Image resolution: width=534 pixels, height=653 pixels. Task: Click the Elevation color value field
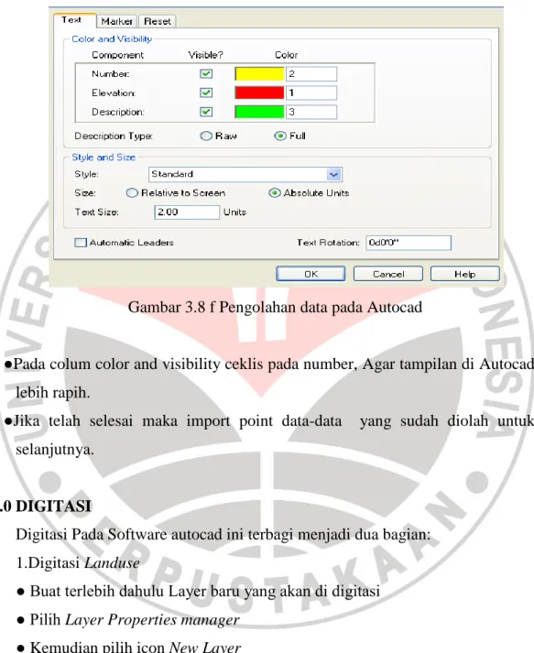[311, 93]
